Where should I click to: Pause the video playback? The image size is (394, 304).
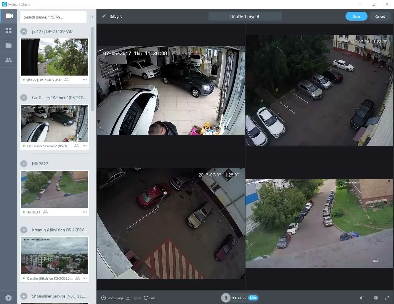click(x=226, y=298)
